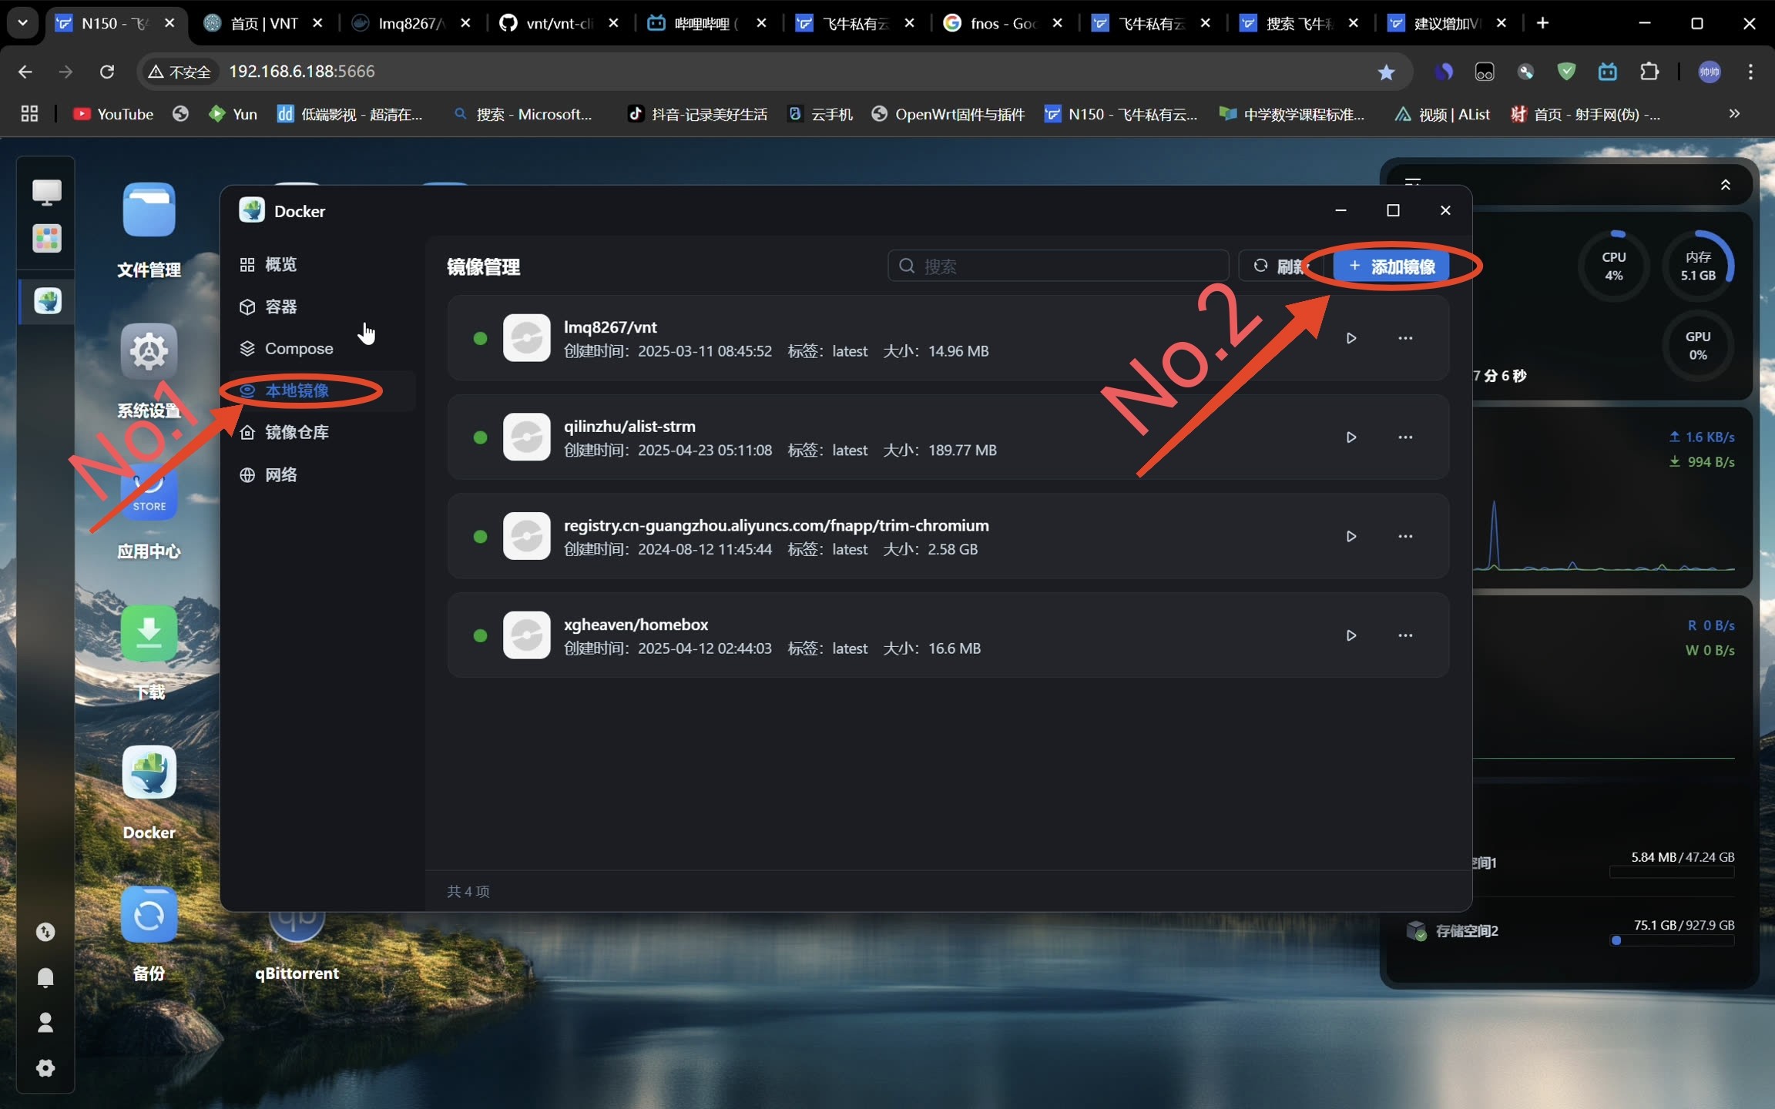Open YouTube bookmark
The width and height of the screenshot is (1775, 1109).
tap(113, 114)
